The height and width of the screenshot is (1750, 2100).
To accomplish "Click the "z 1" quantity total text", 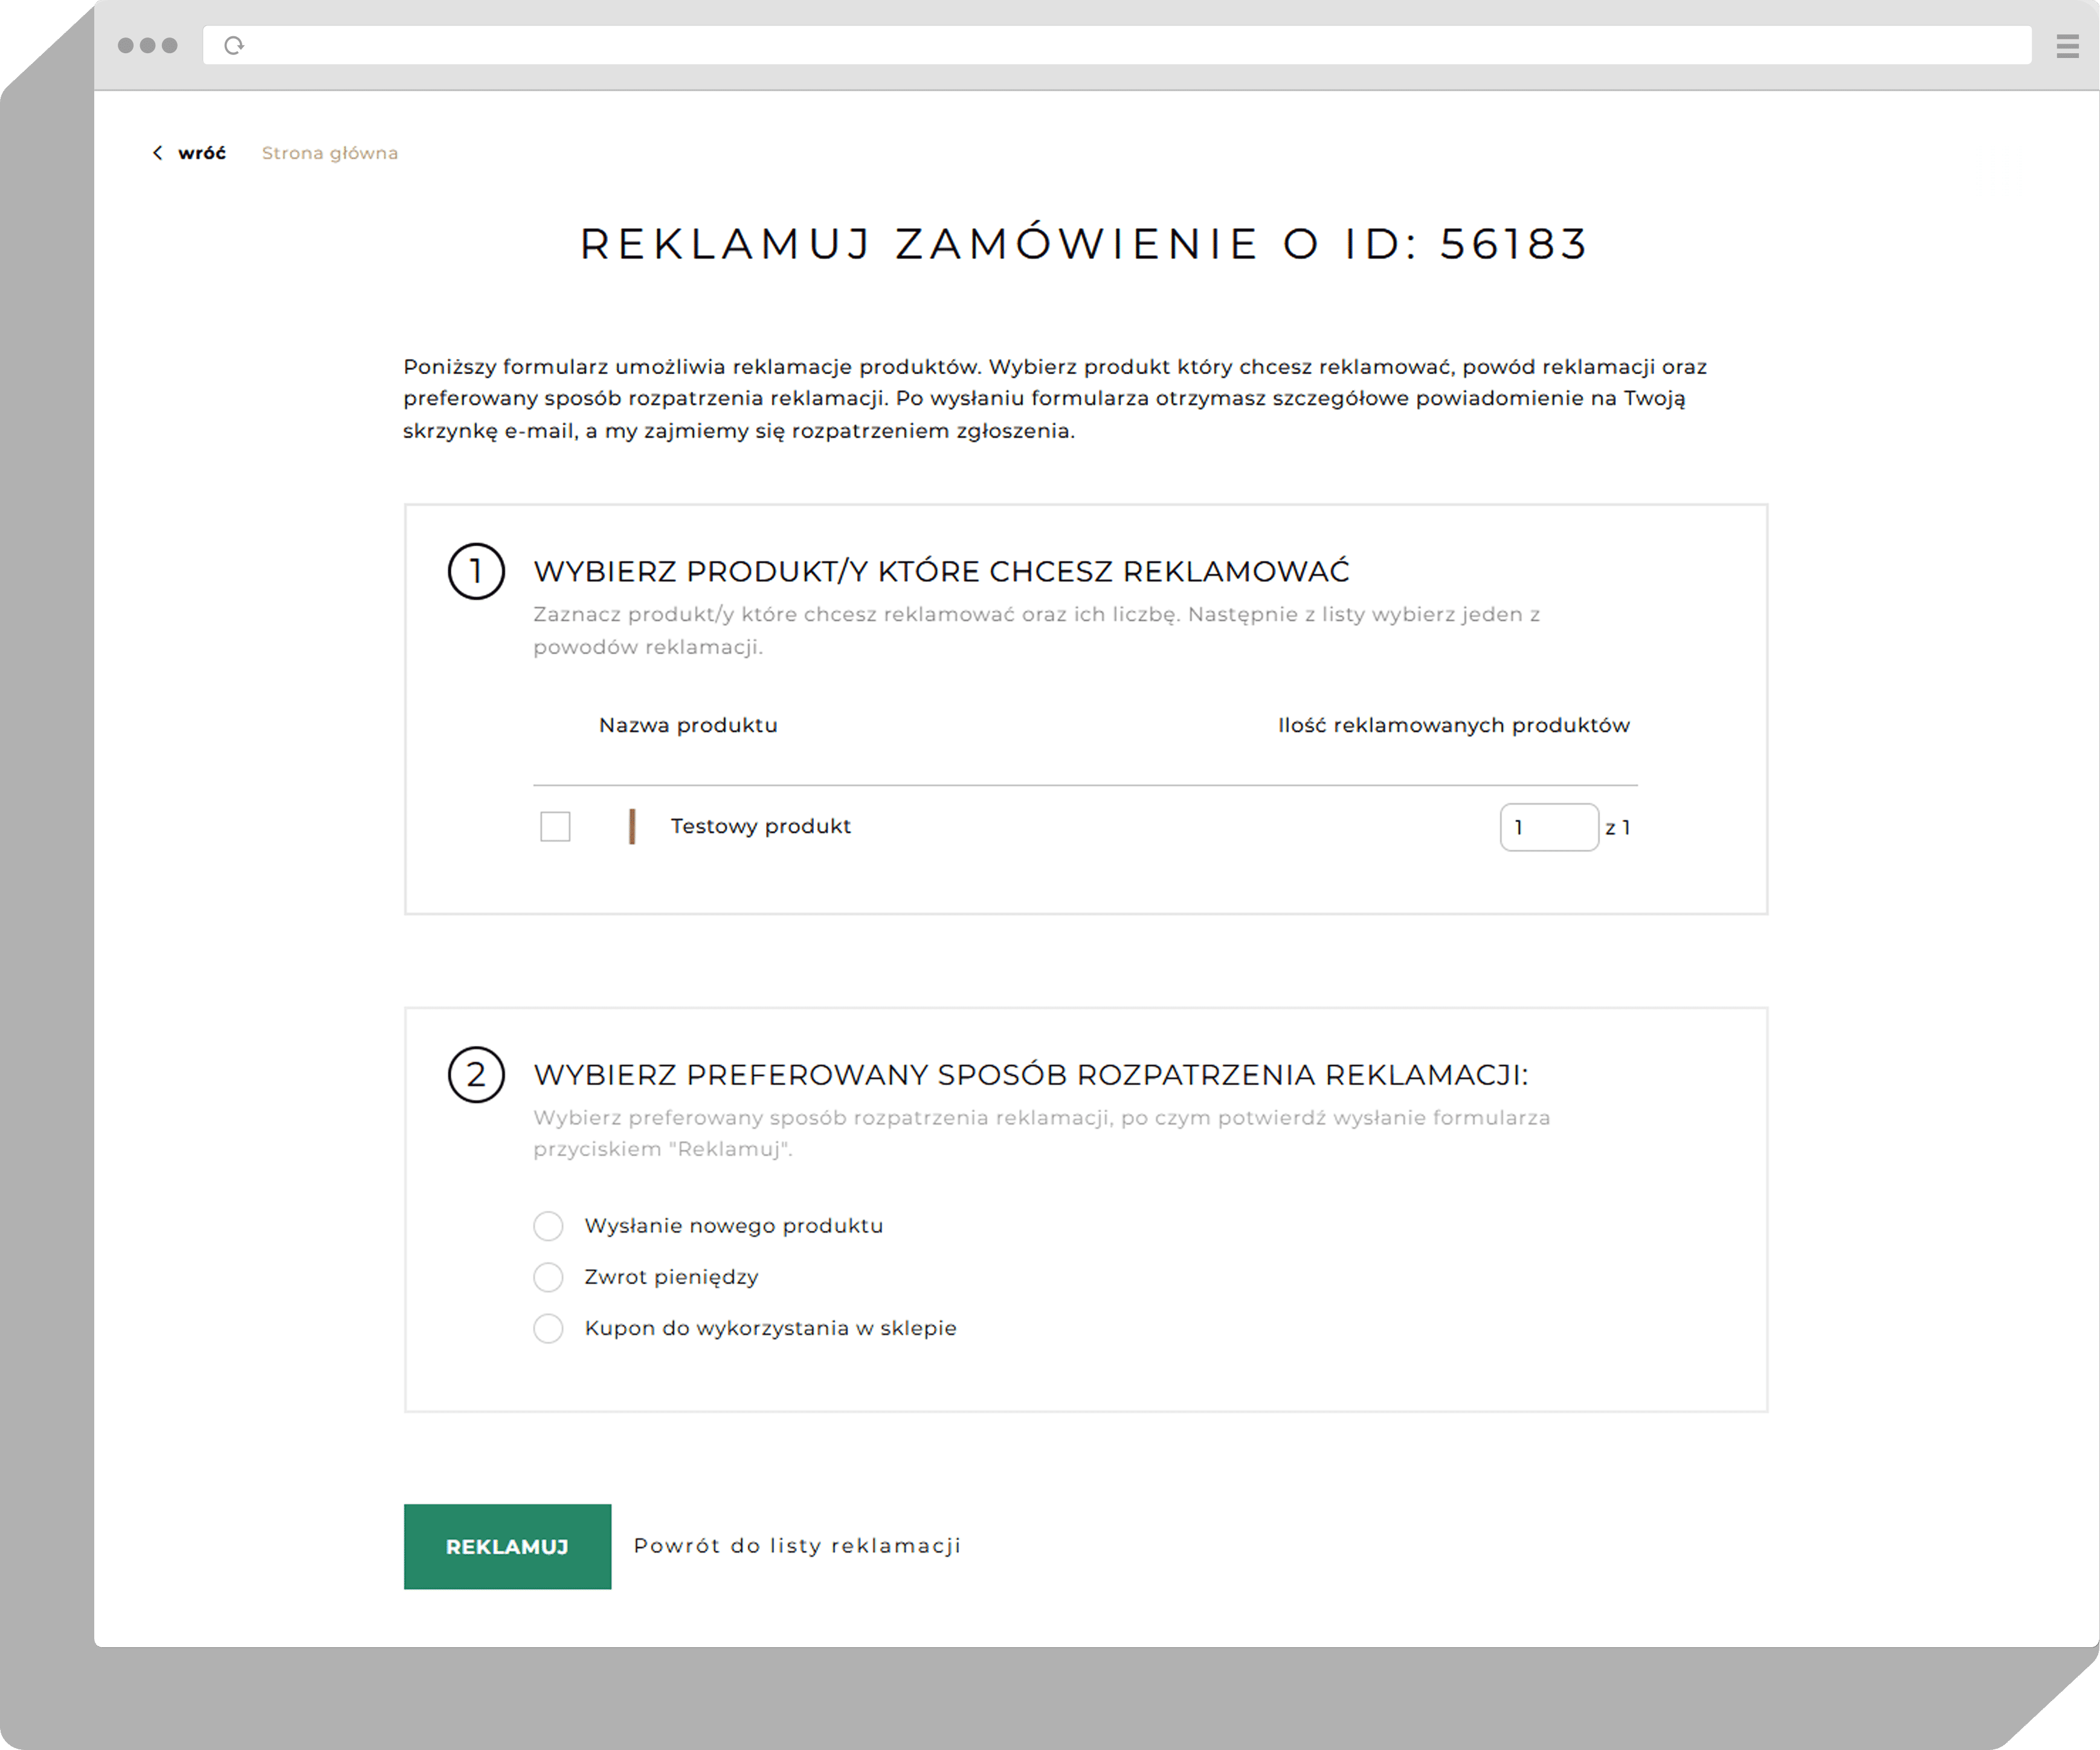I will (x=1618, y=828).
